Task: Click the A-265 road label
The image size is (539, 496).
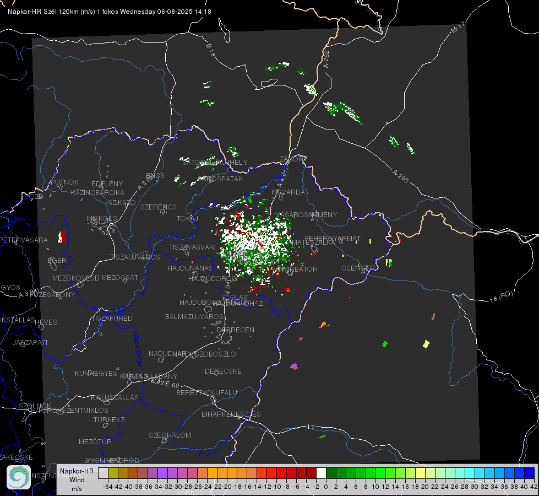Action: click(x=400, y=176)
